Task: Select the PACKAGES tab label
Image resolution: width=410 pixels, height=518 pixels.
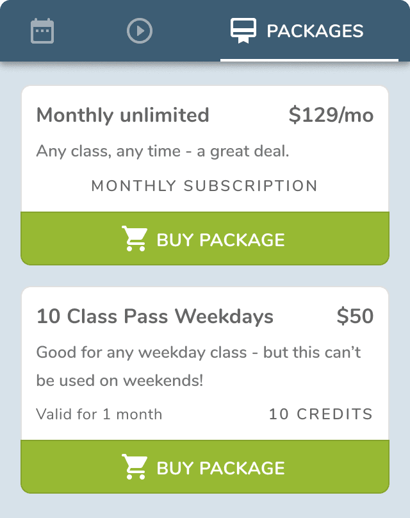Action: pos(315,31)
